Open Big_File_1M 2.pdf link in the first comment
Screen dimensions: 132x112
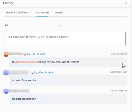click(36, 54)
